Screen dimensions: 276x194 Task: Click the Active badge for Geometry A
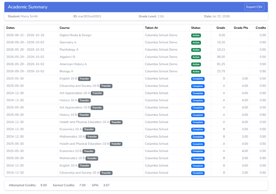pyautogui.click(x=196, y=42)
